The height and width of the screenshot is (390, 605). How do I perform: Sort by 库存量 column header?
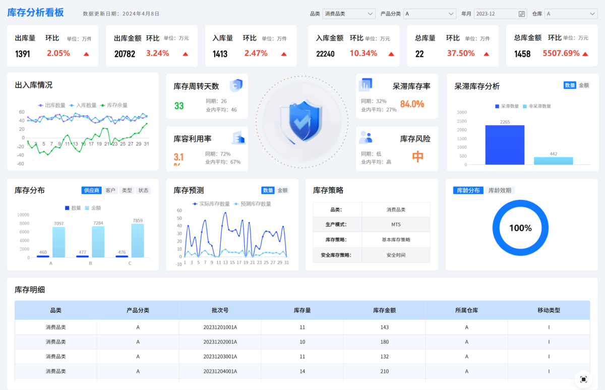pyautogui.click(x=302, y=310)
